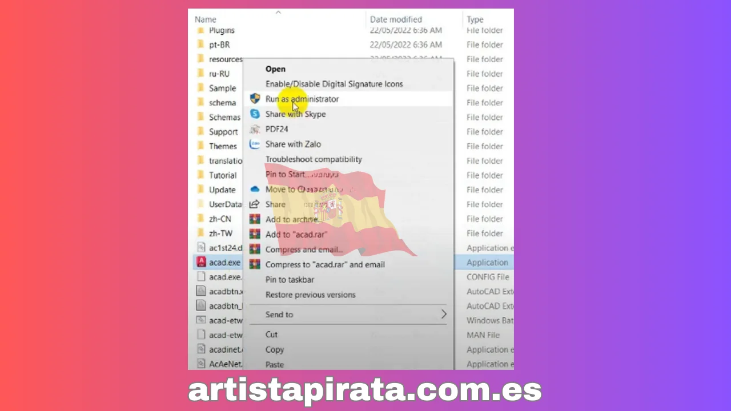Click Enable/Disable Digital Signature Icons
731x411 pixels.
(x=334, y=83)
